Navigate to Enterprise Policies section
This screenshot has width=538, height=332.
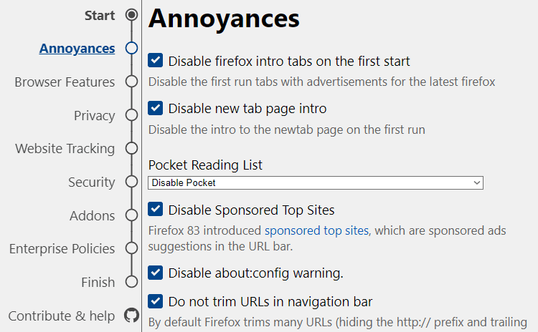[62, 249]
